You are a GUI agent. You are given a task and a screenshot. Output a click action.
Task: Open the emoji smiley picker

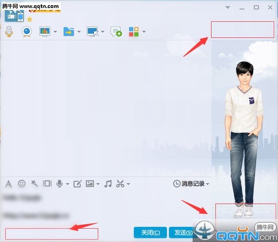coord(22,184)
